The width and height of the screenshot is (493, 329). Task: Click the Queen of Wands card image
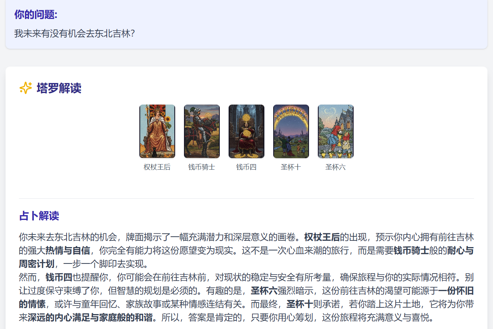(x=157, y=131)
